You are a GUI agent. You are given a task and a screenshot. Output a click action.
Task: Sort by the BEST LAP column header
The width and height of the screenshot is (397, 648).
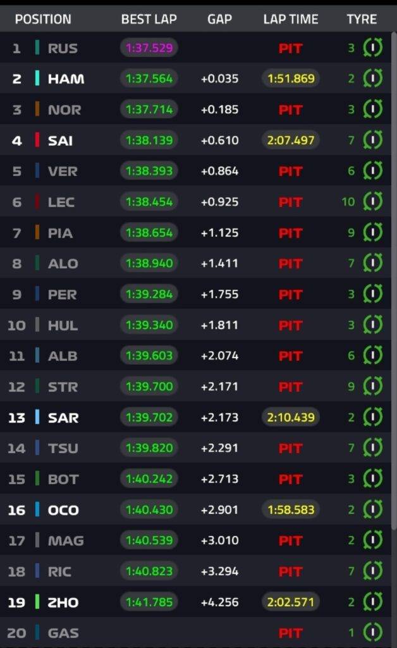149,19
